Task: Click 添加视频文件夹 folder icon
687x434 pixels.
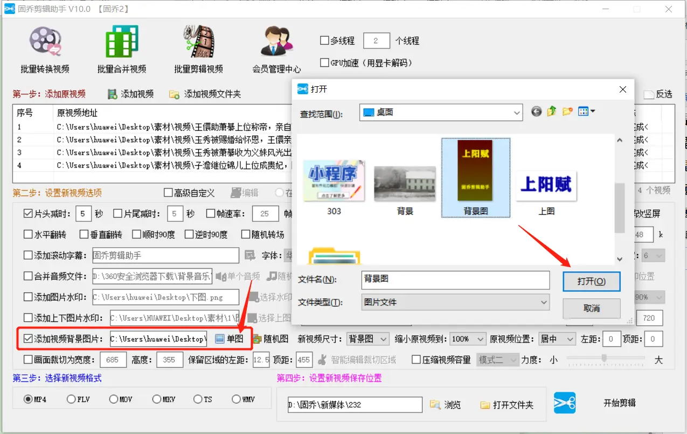Action: [174, 94]
